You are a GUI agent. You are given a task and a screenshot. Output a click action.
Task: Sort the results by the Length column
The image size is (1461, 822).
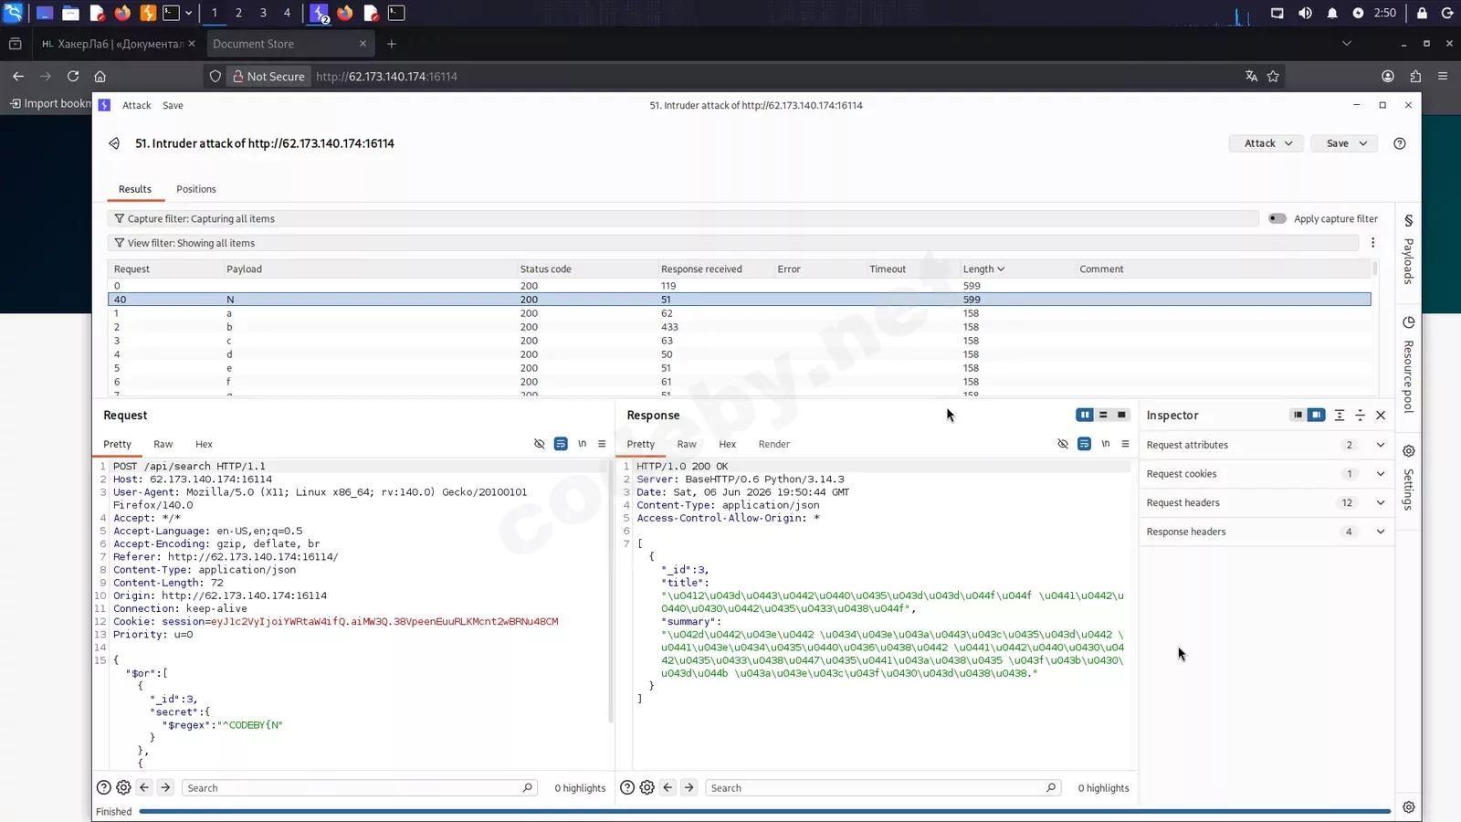coord(983,269)
